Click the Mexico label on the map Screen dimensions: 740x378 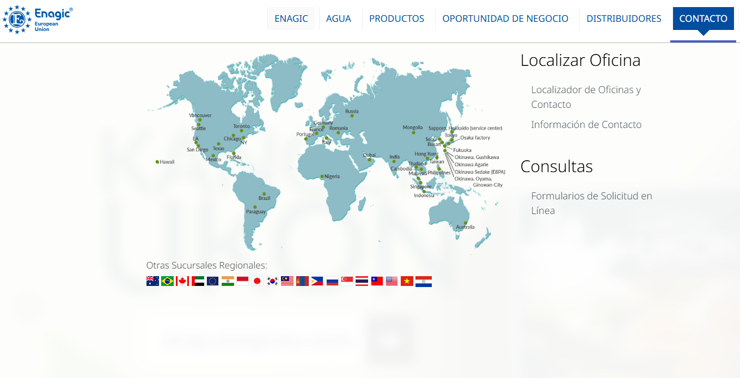tap(213, 160)
